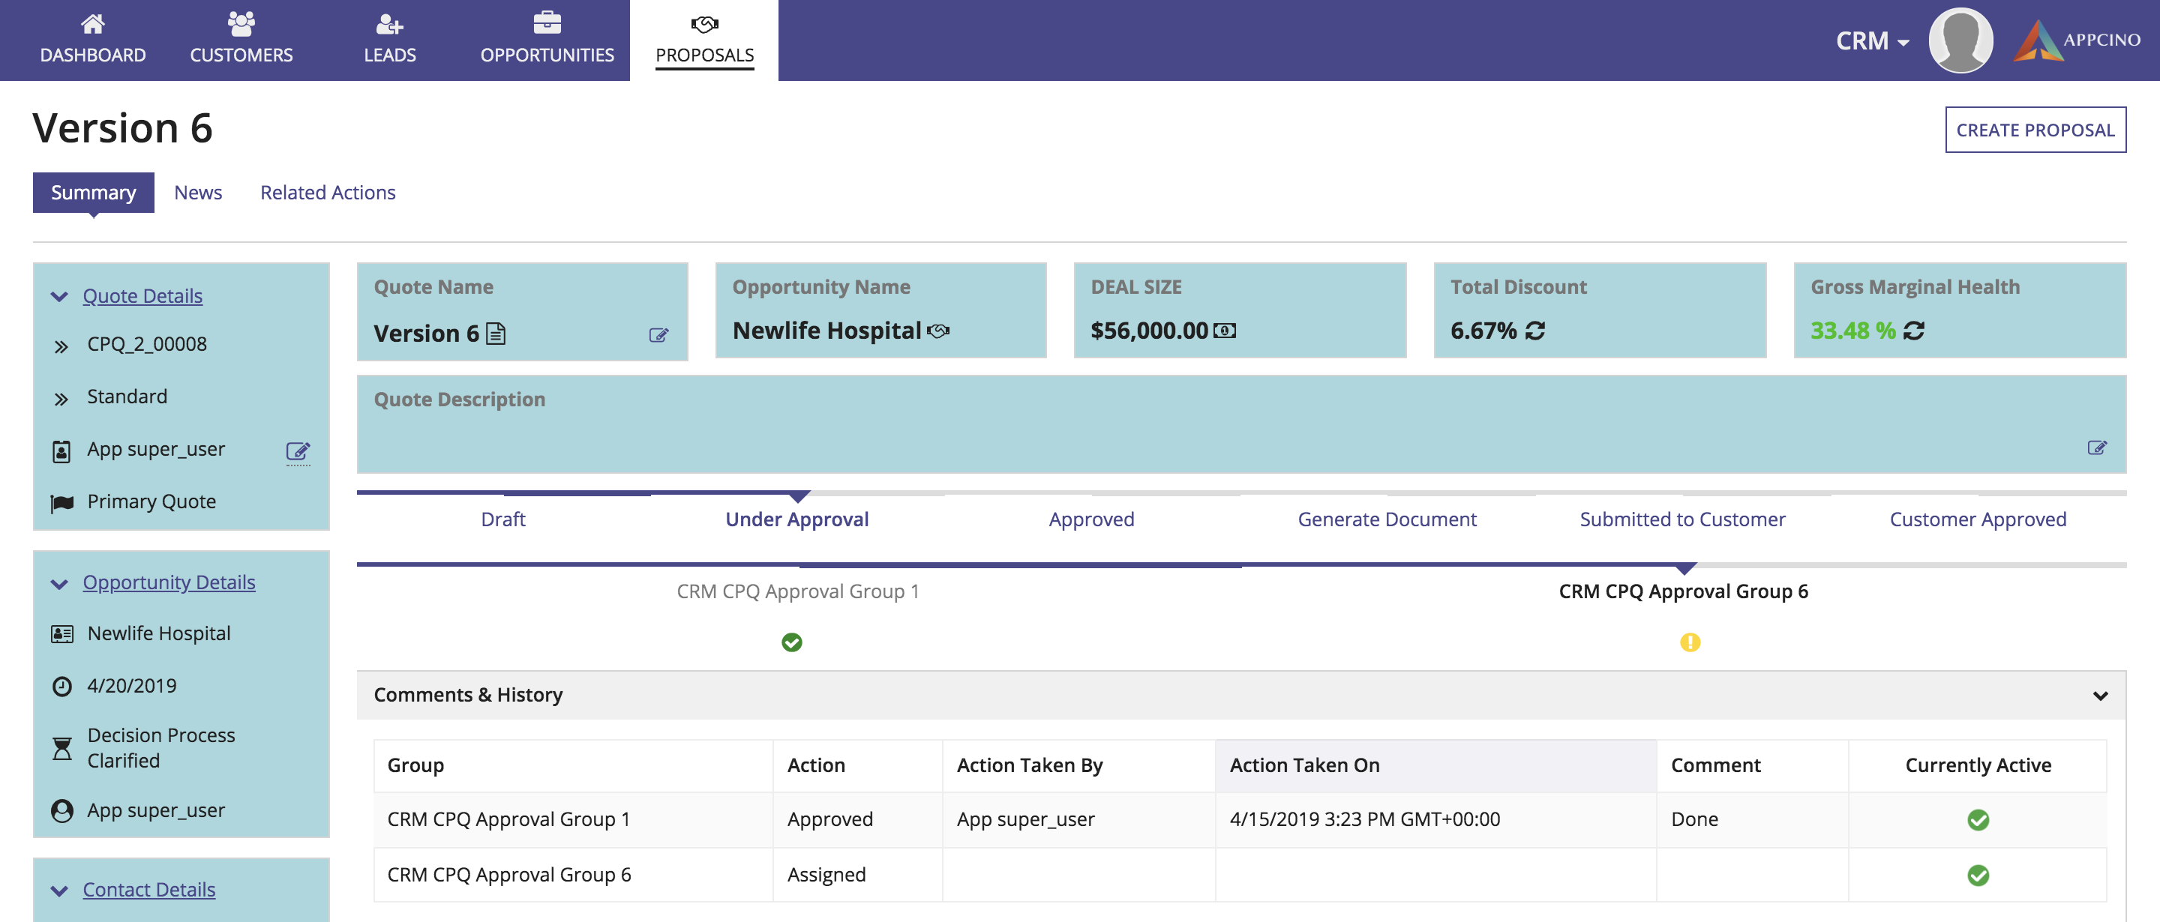
Task: Open the CRM dropdown menu
Action: [x=1871, y=40]
